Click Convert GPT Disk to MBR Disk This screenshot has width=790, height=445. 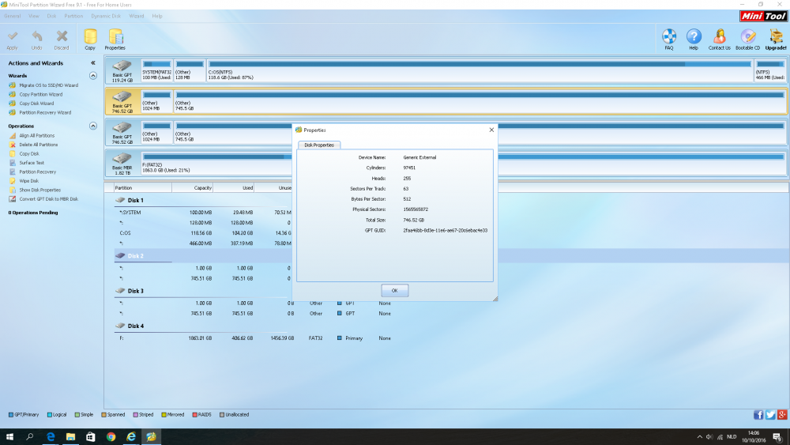pyautogui.click(x=48, y=199)
